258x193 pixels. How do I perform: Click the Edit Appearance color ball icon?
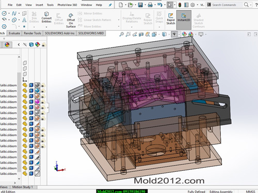[184, 34]
